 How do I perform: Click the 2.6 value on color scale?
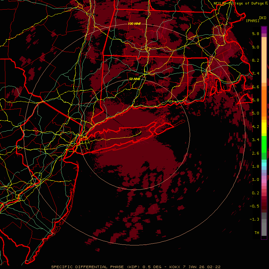256,153
